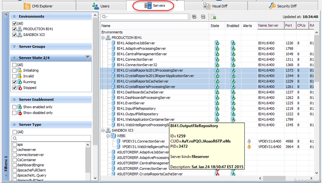Image resolution: width=322 pixels, height=183 pixels.
Task: Uncheck the Running state filter
Action: 14,82
